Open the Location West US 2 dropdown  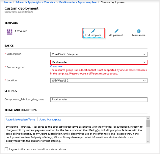99,81
